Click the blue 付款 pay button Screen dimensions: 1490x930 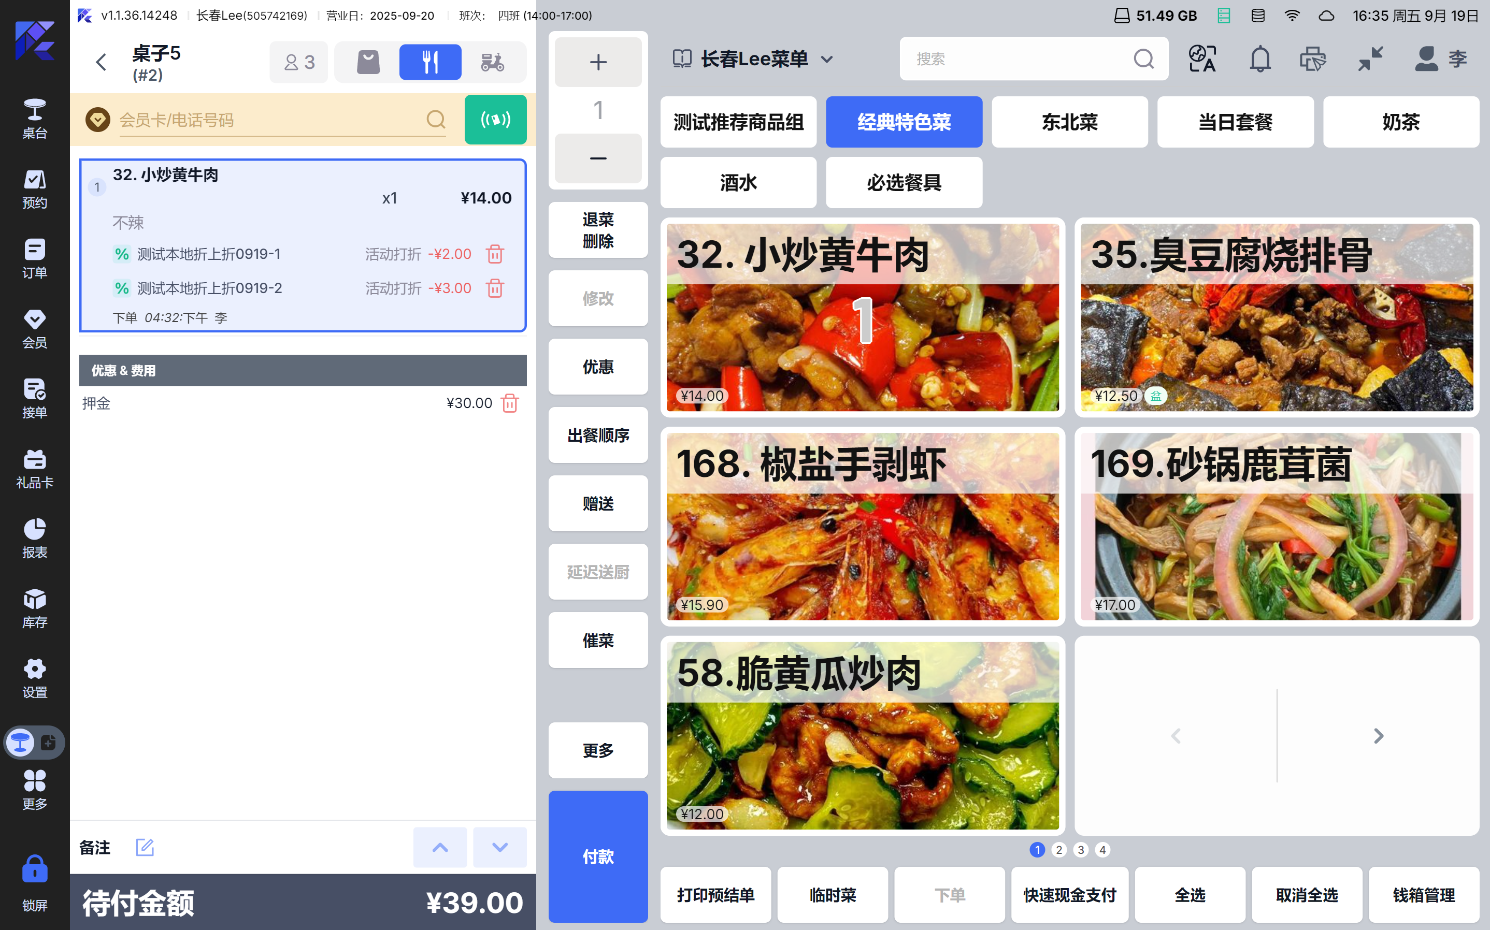[597, 856]
